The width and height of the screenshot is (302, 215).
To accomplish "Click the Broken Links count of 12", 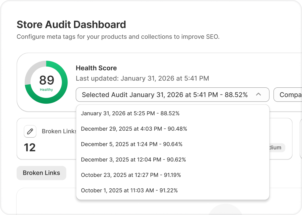I will pos(30,148).
